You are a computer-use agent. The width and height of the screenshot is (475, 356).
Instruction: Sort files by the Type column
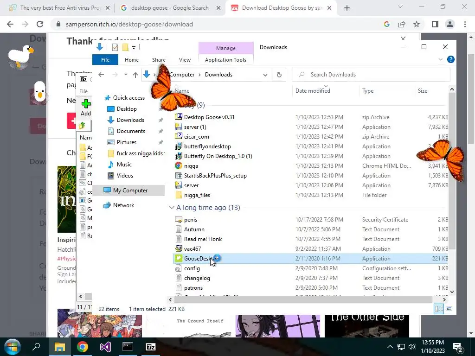coord(368,91)
